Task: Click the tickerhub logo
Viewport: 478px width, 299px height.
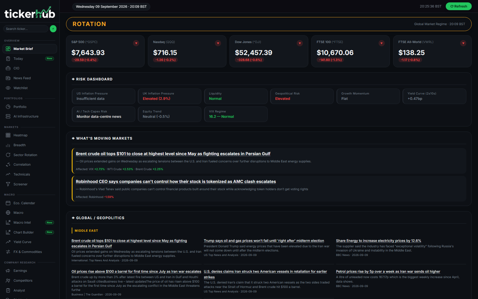Action: coord(30,13)
